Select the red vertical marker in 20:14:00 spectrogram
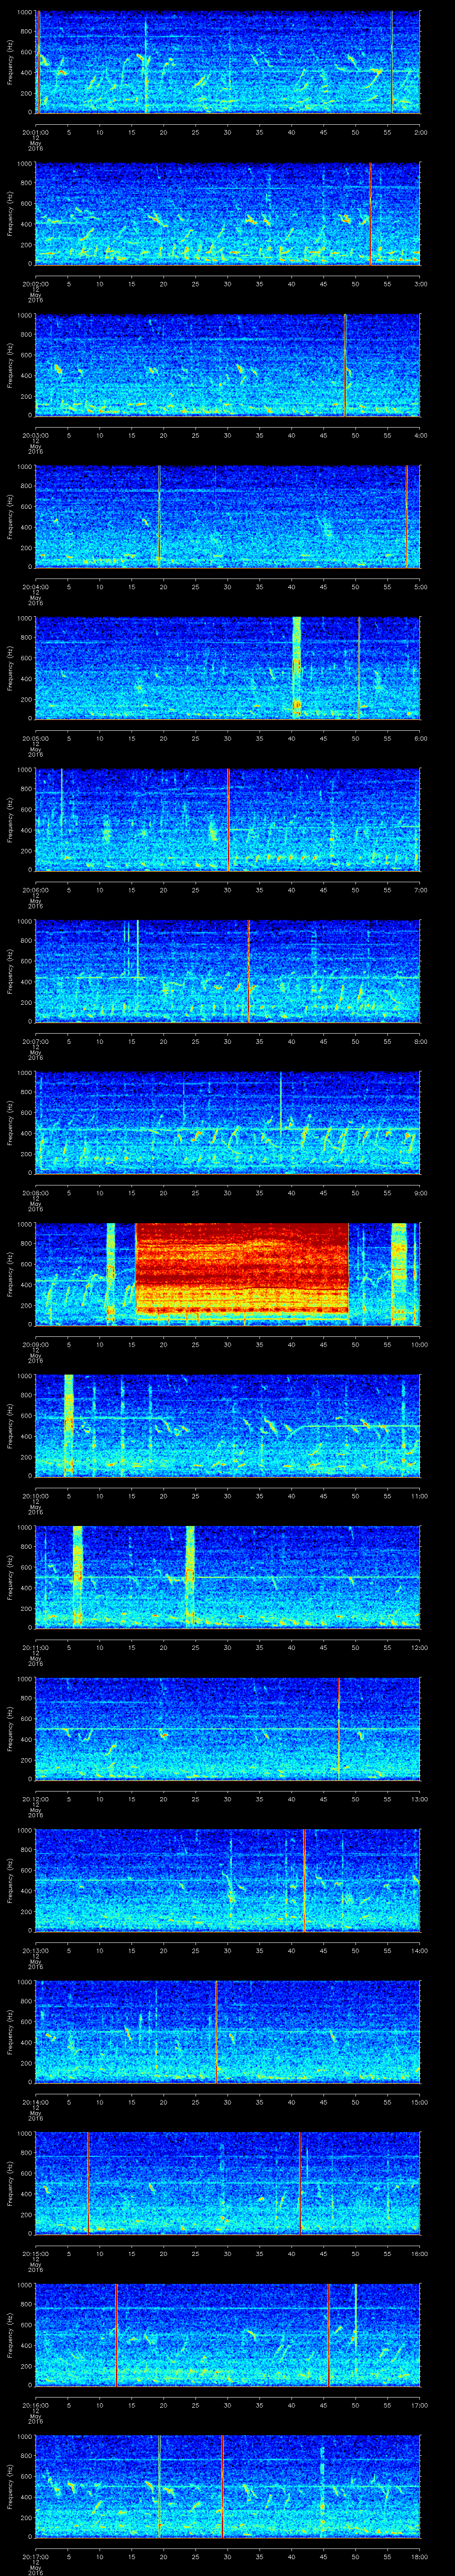Viewport: 455px width, 2576px height. click(x=216, y=2032)
